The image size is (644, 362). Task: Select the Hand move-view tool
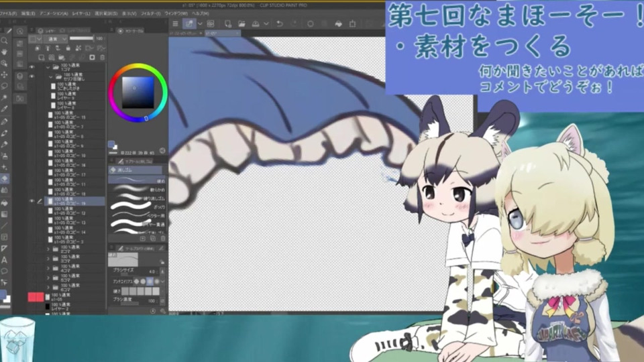[x=5, y=52]
